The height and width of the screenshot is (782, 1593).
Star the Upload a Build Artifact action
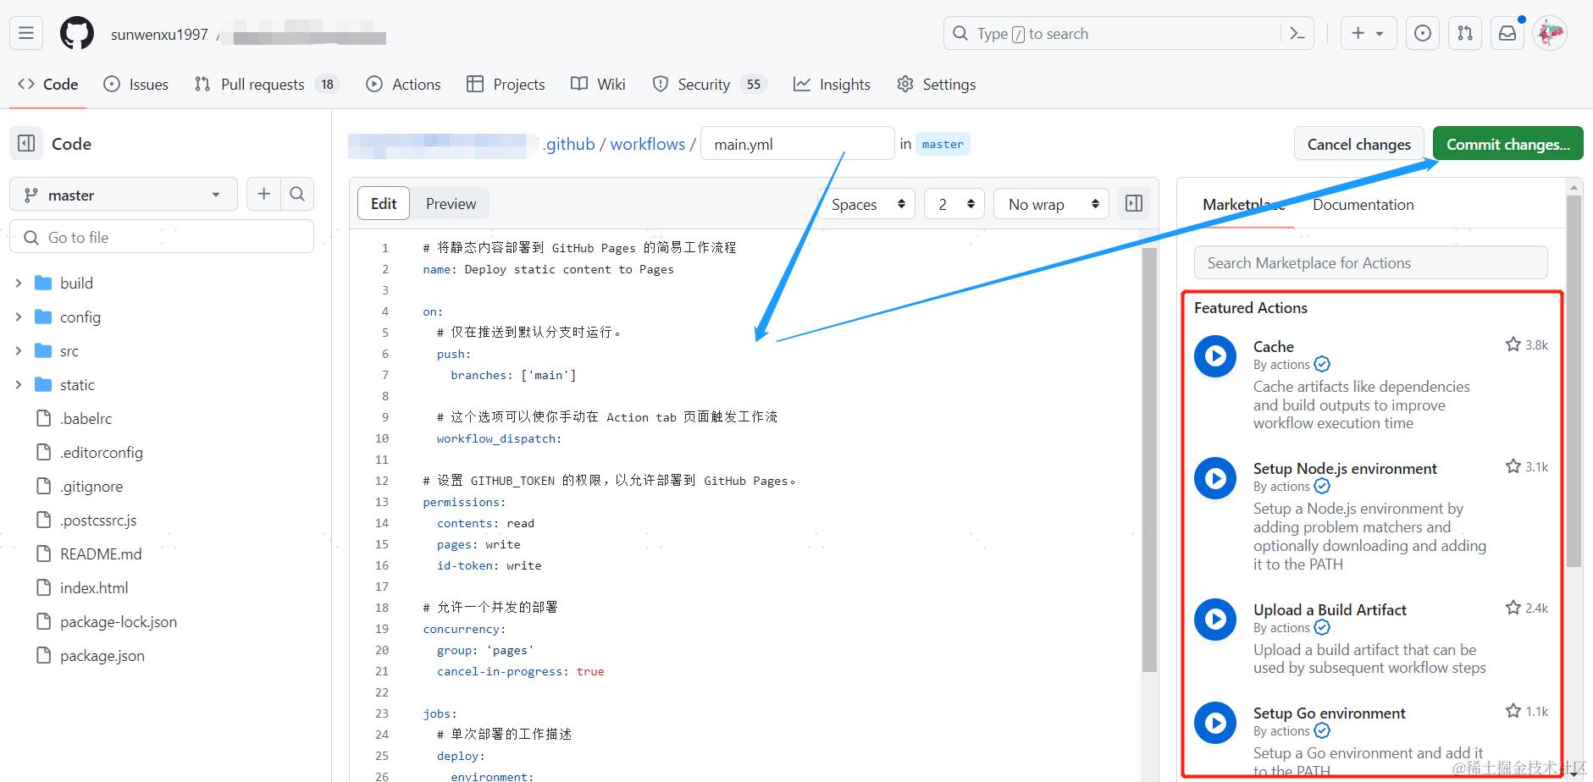pos(1513,608)
